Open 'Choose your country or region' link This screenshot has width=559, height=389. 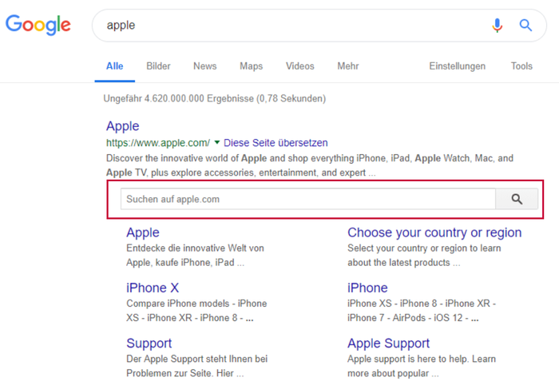pyautogui.click(x=434, y=232)
